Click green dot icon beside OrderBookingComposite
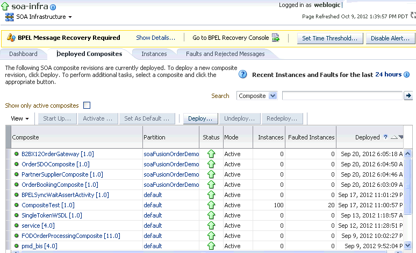The width and height of the screenshot is (416, 253). click(x=17, y=185)
